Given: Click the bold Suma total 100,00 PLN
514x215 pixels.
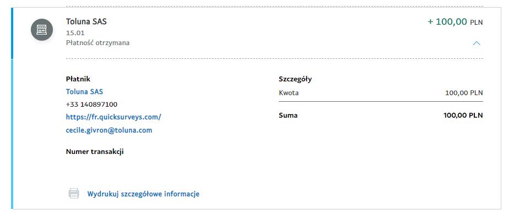Looking at the screenshot, I should pyautogui.click(x=463, y=115).
